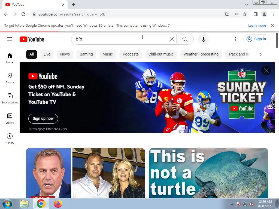Viewport: 279px width, 209px height.
Task: Reload the page
Action: click(23, 14)
